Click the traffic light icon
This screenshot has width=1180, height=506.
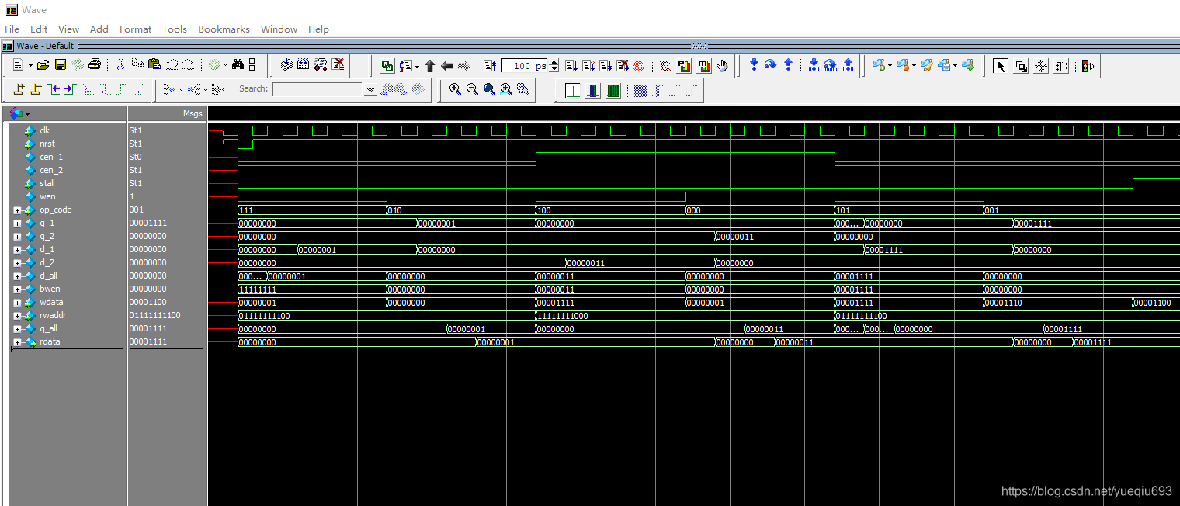pyautogui.click(x=1088, y=66)
